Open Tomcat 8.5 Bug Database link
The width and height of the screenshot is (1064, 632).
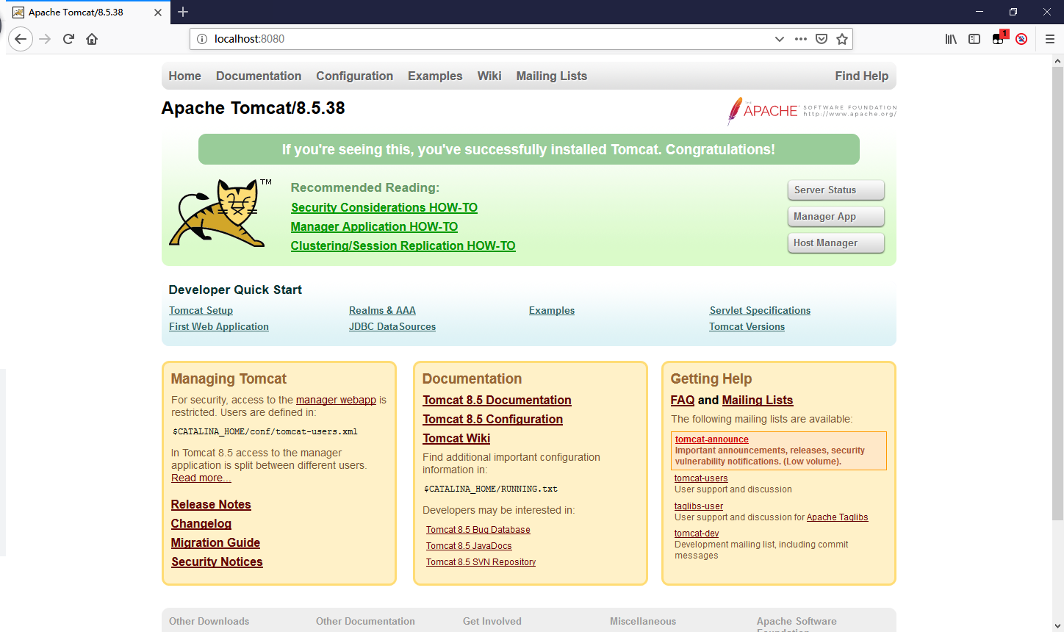tap(478, 530)
